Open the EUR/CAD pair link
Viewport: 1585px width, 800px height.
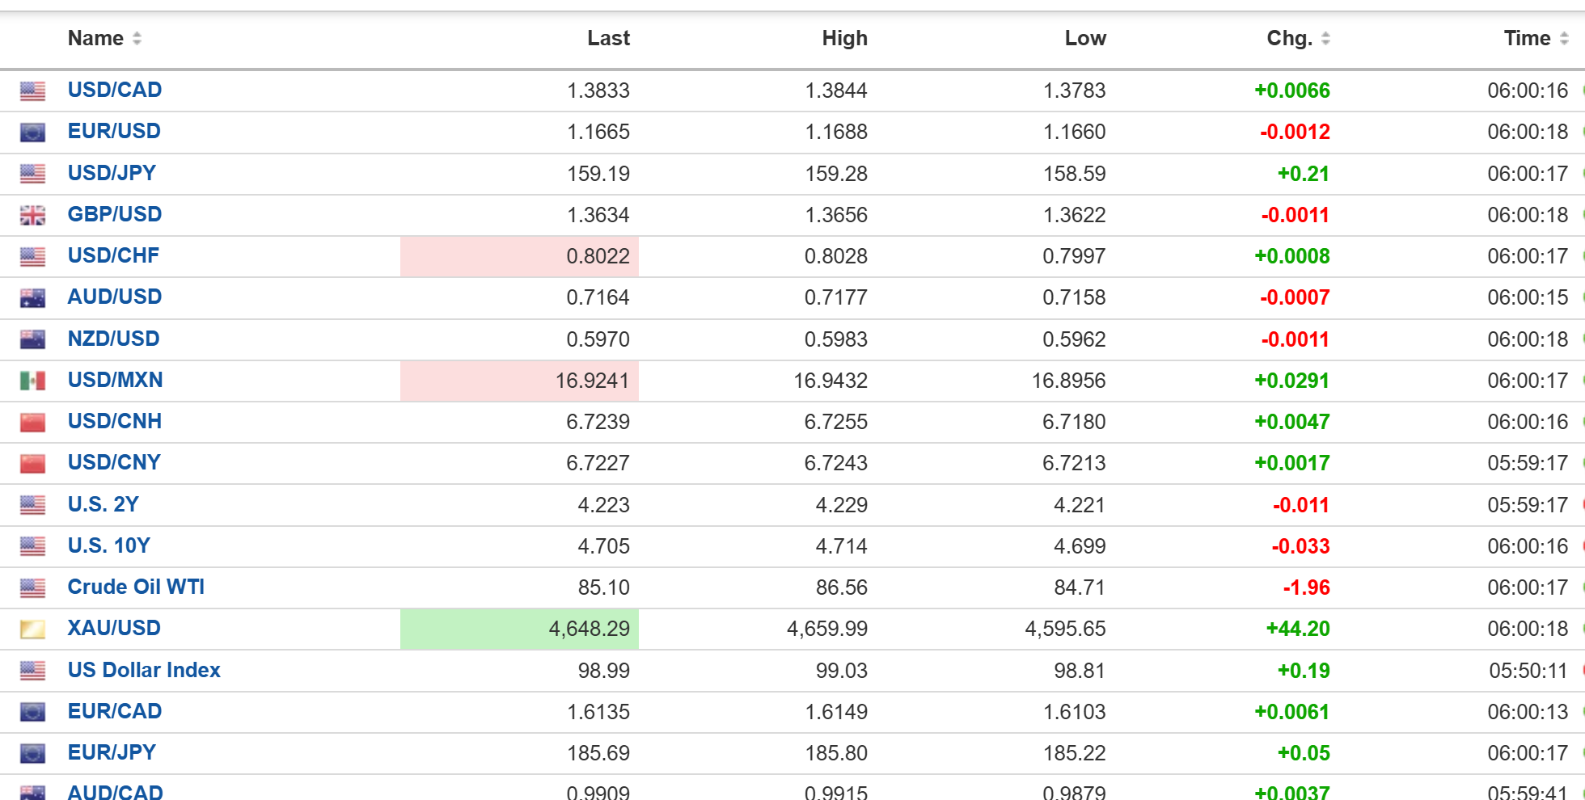click(115, 711)
